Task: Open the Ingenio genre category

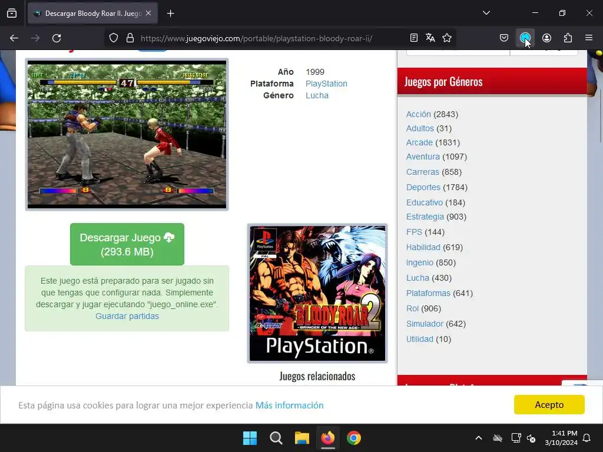Action: click(419, 262)
